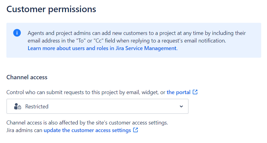Click the Control who can submit requests description
This screenshot has width=267, height=143.
point(86,92)
